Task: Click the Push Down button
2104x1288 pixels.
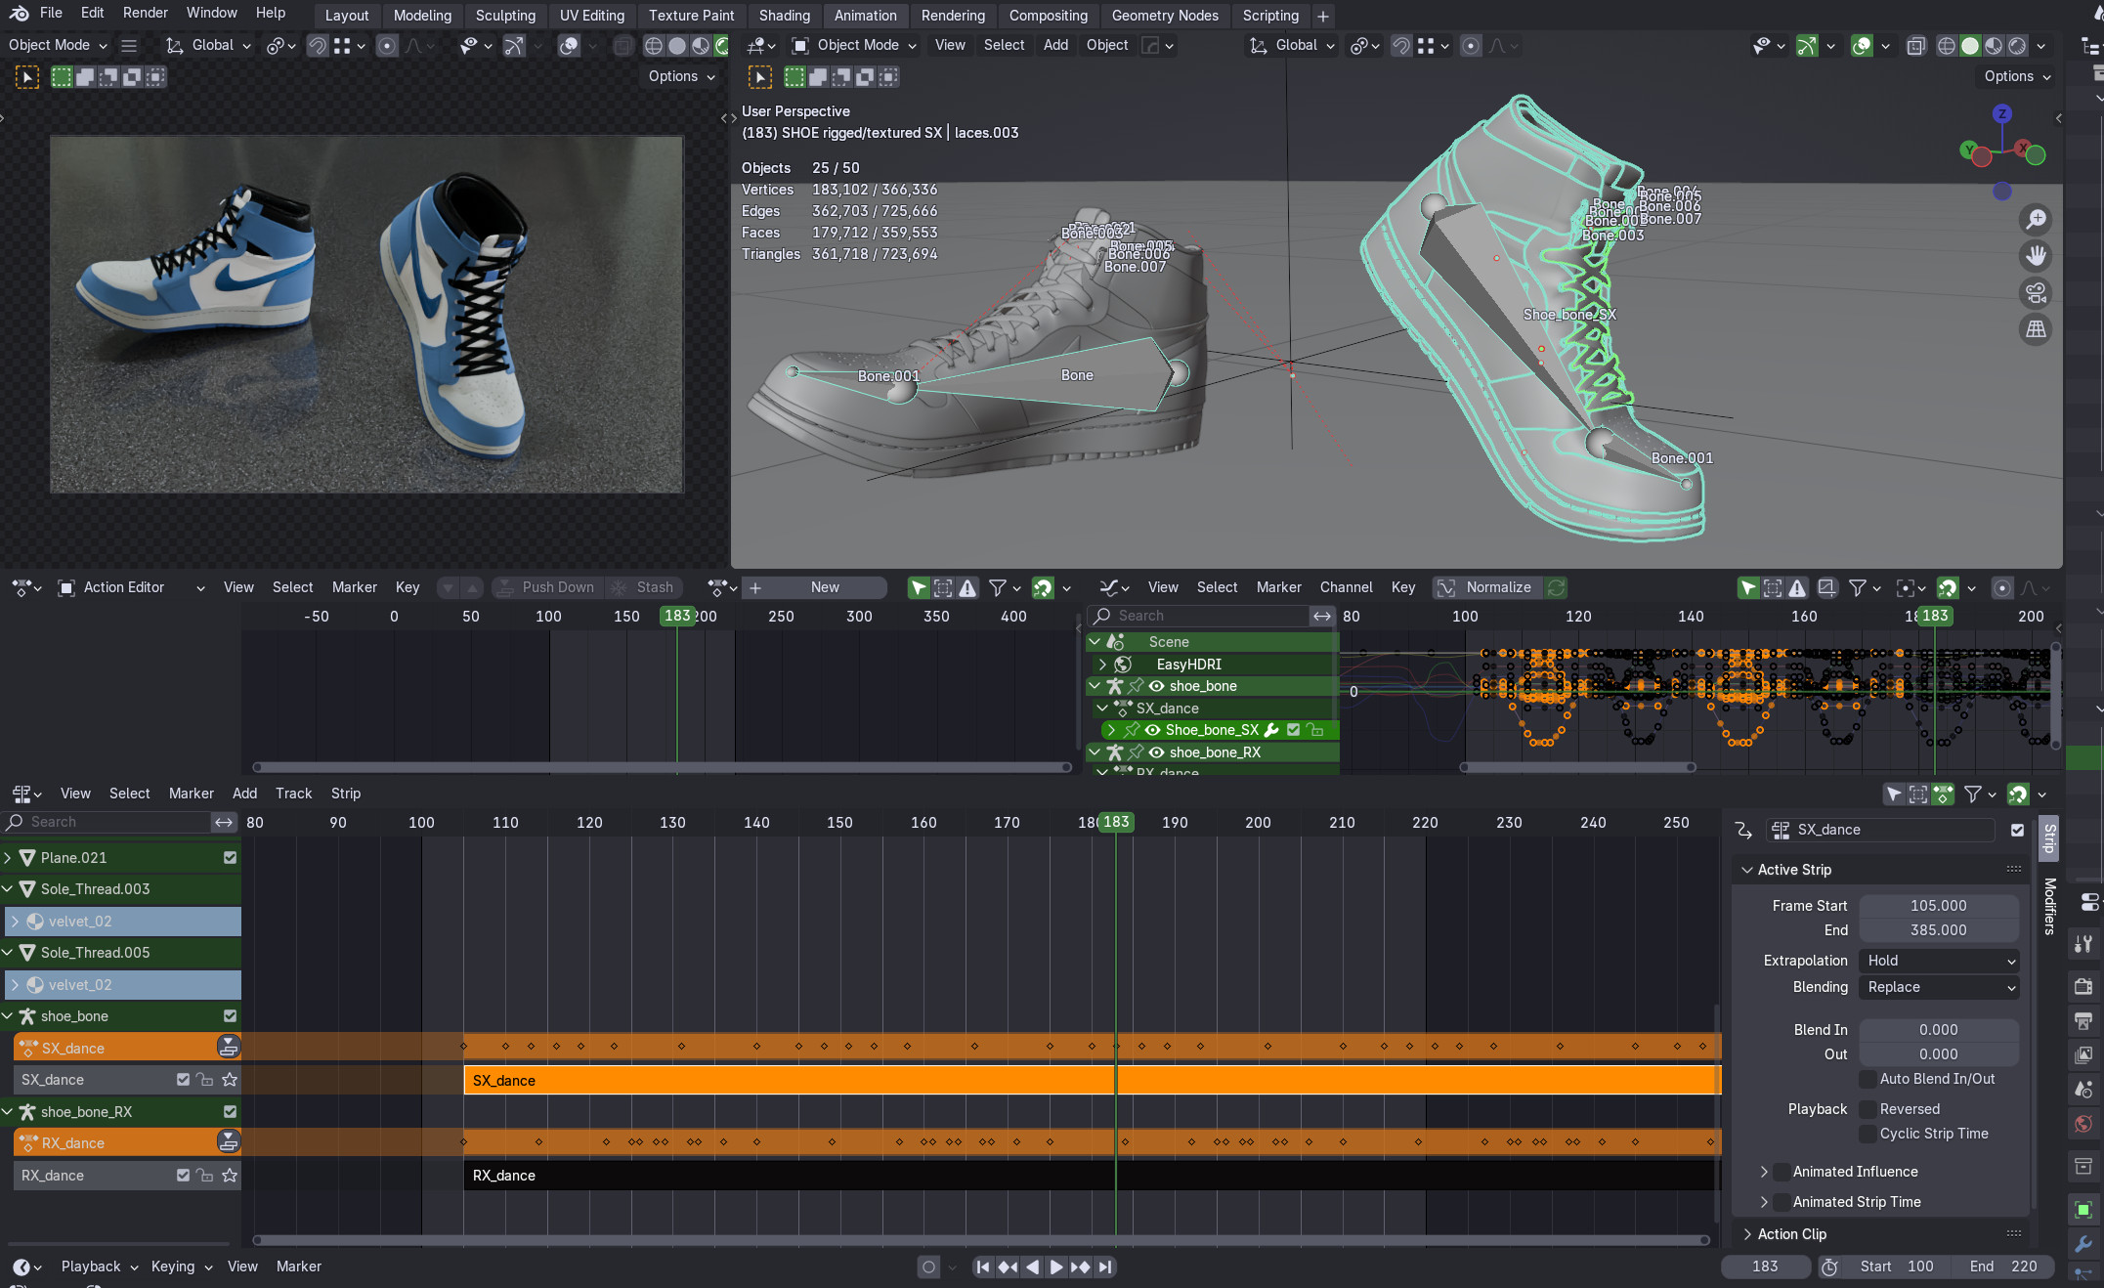Action: coord(546,587)
